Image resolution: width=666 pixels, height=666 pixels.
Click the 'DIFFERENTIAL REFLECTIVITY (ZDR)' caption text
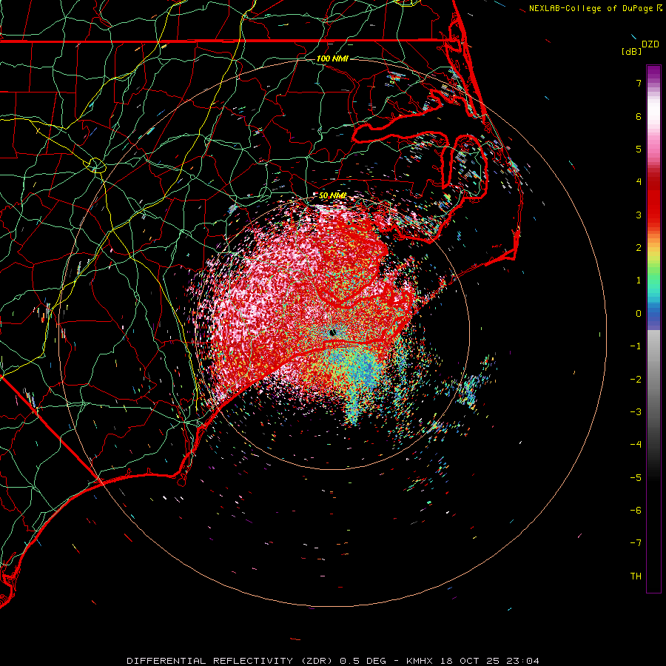coord(231,661)
